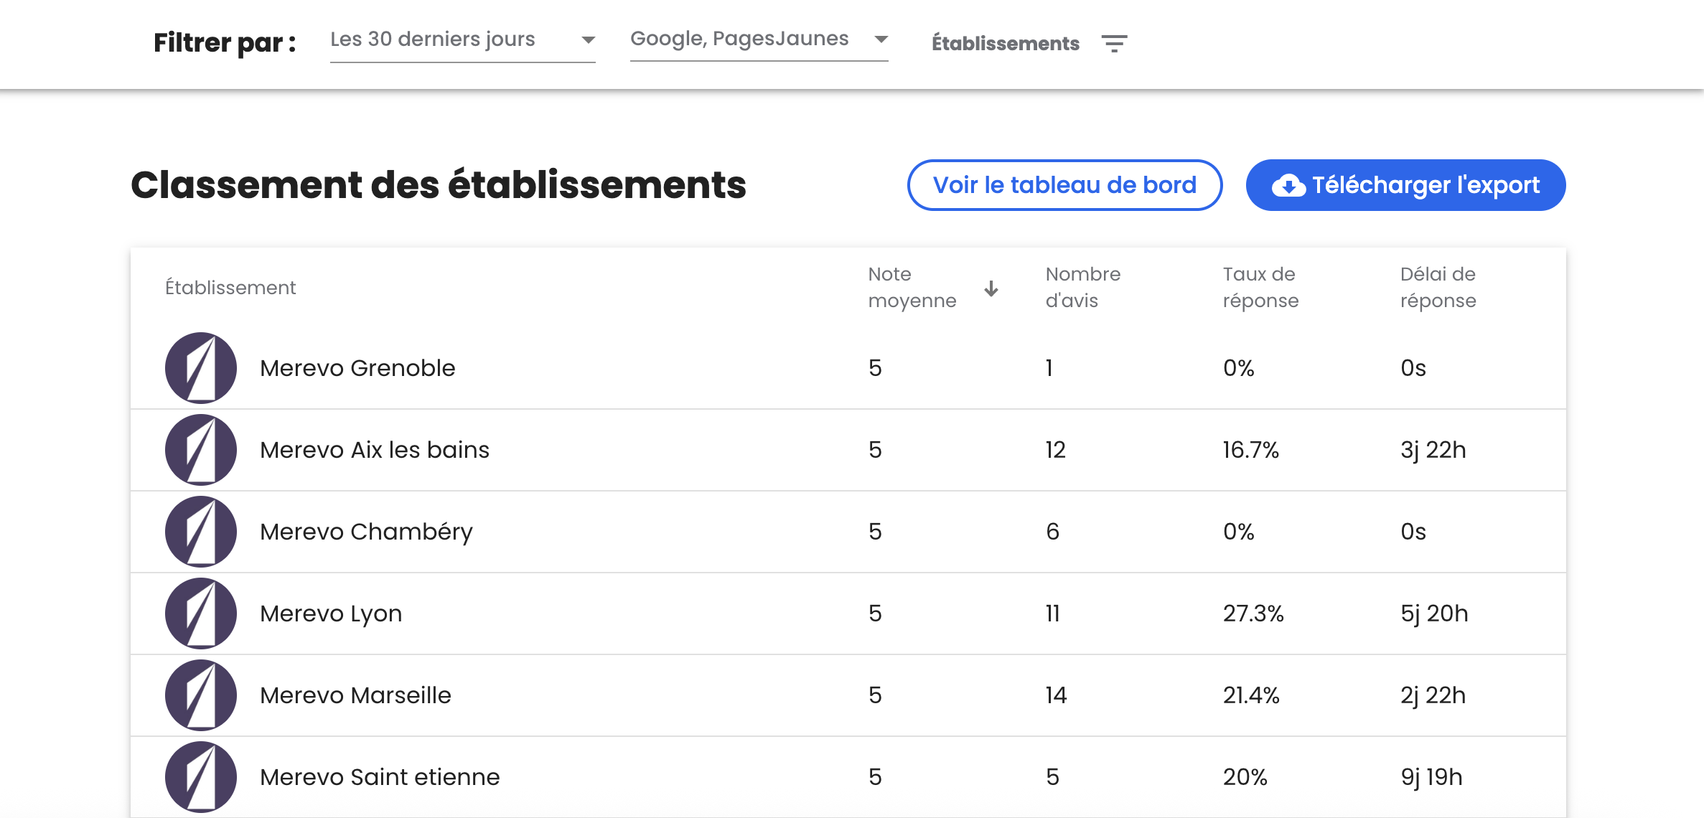This screenshot has width=1704, height=818.
Task: Click 'Voir le tableau de bord' button
Action: 1064,185
